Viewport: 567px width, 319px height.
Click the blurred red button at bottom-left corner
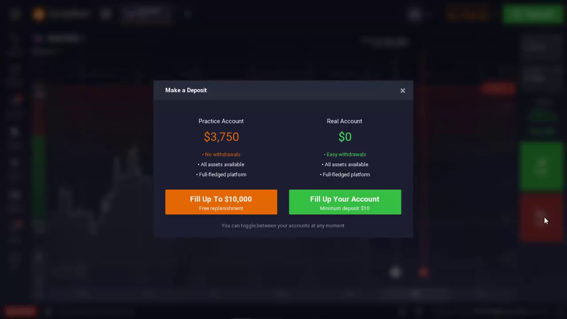click(x=20, y=311)
